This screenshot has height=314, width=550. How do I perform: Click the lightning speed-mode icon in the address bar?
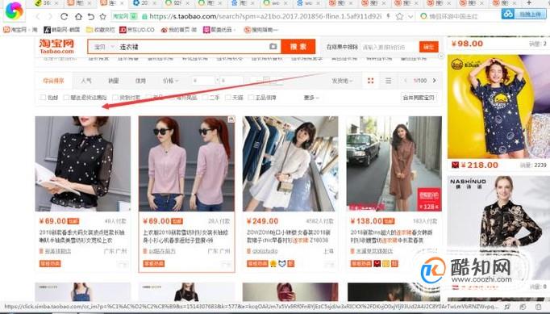(388, 16)
